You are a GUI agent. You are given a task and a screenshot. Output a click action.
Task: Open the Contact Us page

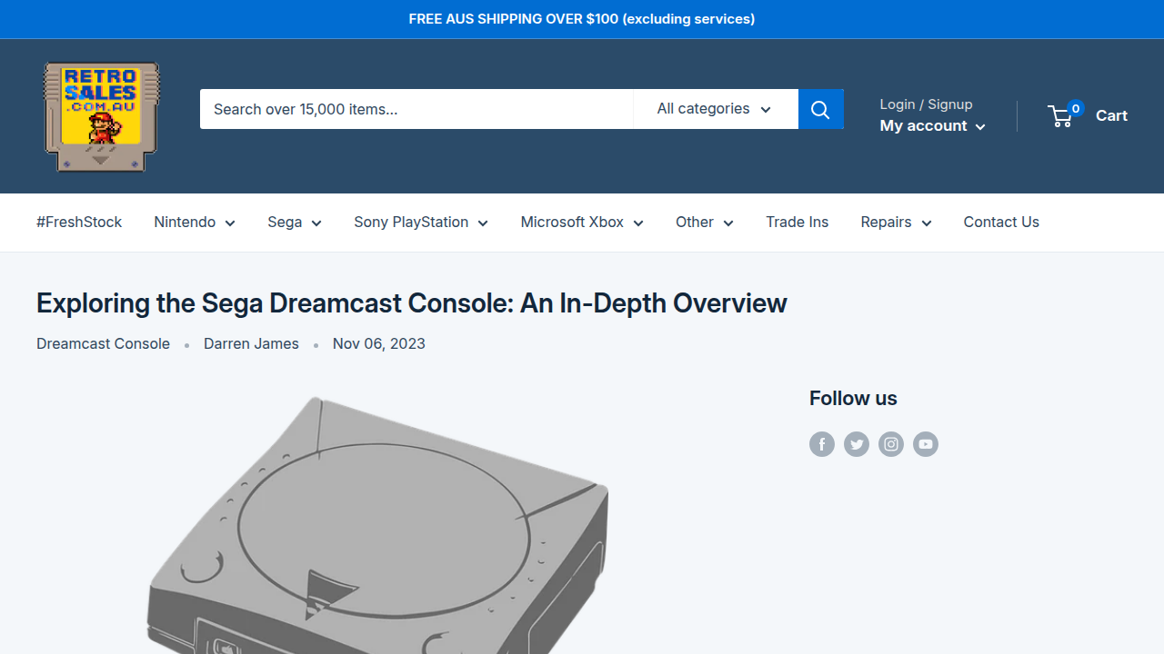(x=1001, y=223)
